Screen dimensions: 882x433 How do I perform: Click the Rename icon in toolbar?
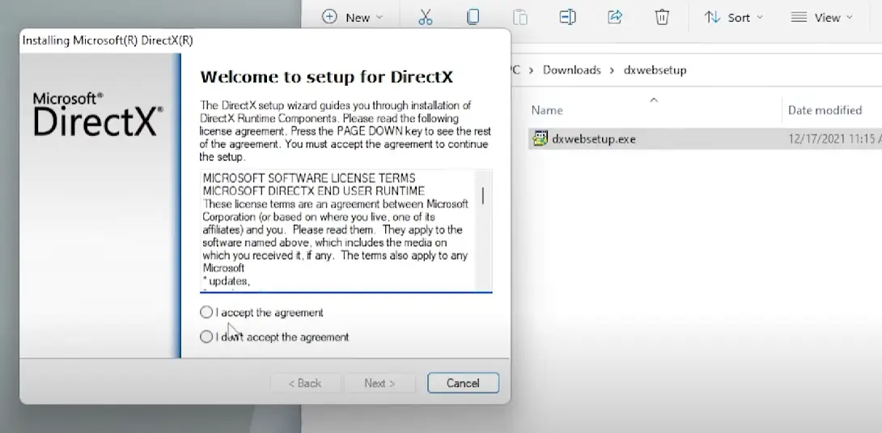tap(567, 17)
